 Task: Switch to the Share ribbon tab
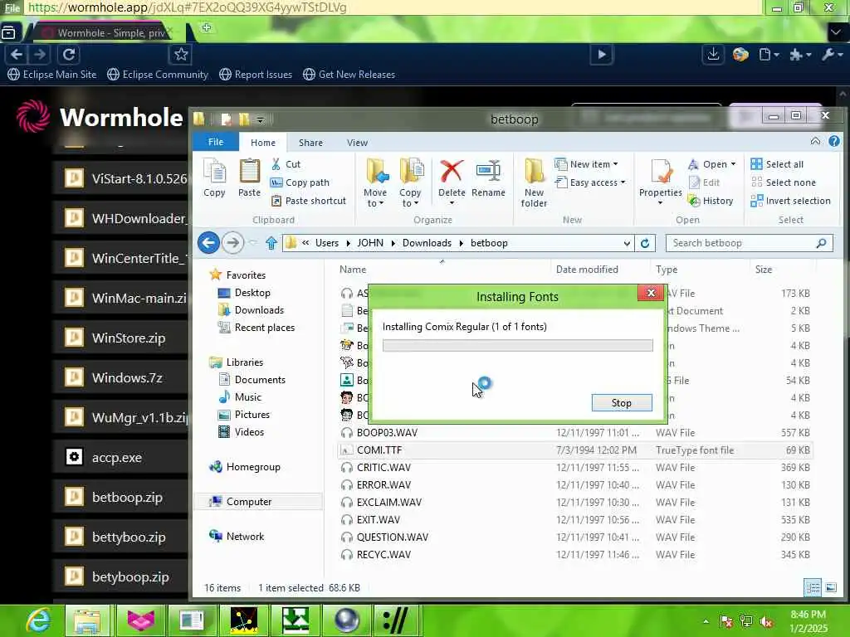click(310, 143)
